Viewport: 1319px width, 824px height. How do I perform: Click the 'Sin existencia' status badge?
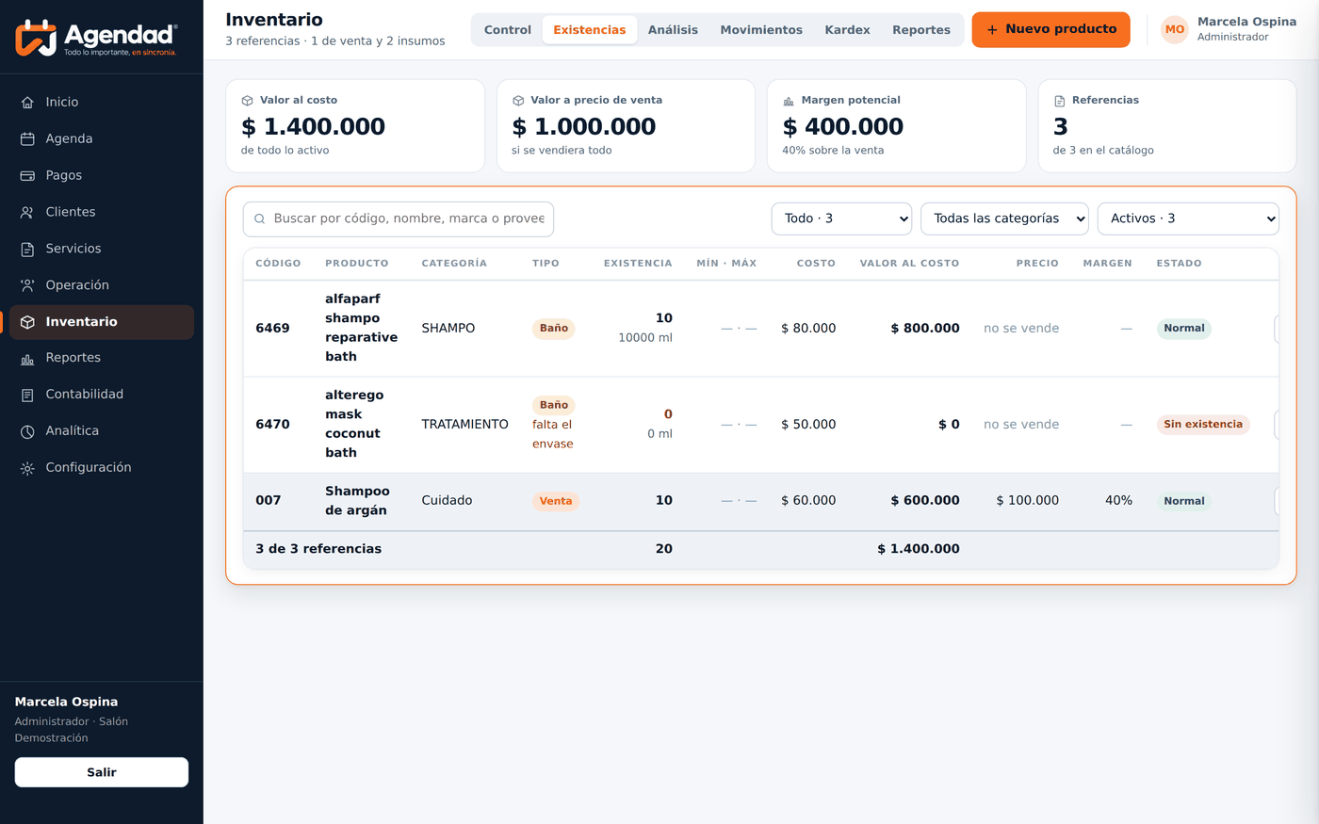coord(1203,425)
